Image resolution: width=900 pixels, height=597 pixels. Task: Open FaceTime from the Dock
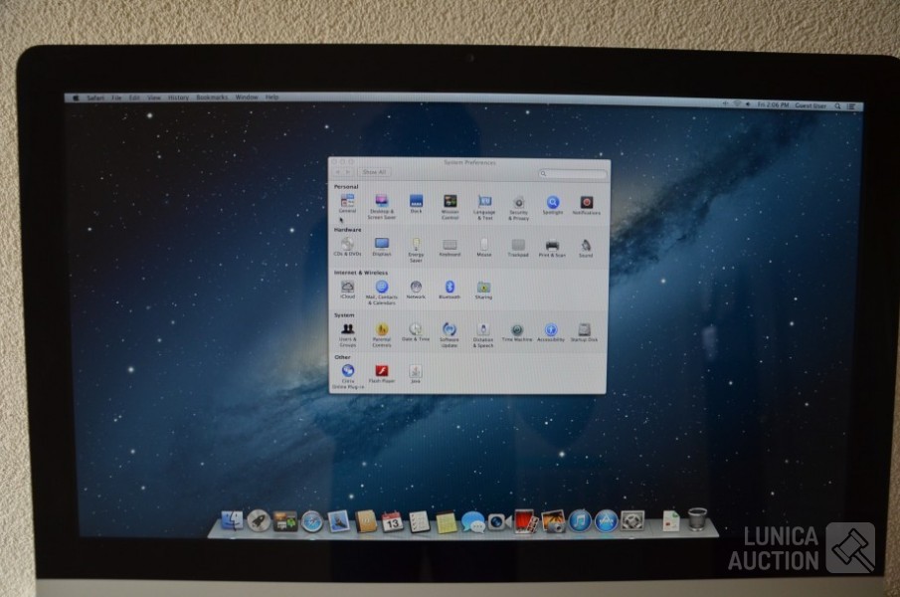click(x=499, y=521)
